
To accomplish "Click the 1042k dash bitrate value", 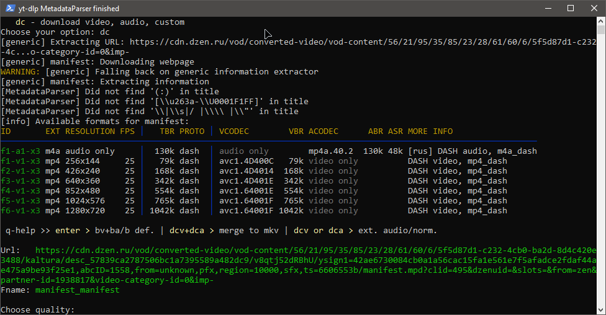I will (174, 211).
